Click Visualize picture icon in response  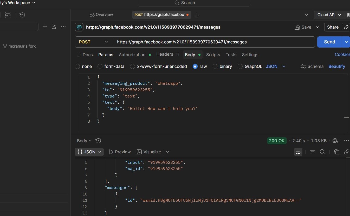[x=139, y=152]
